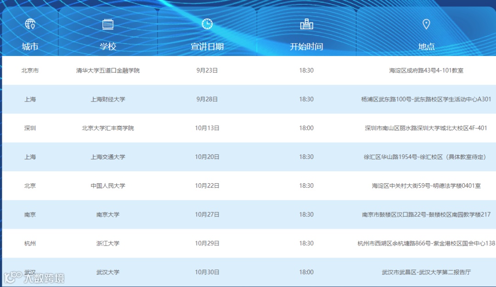Click the clock icon above 宣讲日期

pos(207,24)
